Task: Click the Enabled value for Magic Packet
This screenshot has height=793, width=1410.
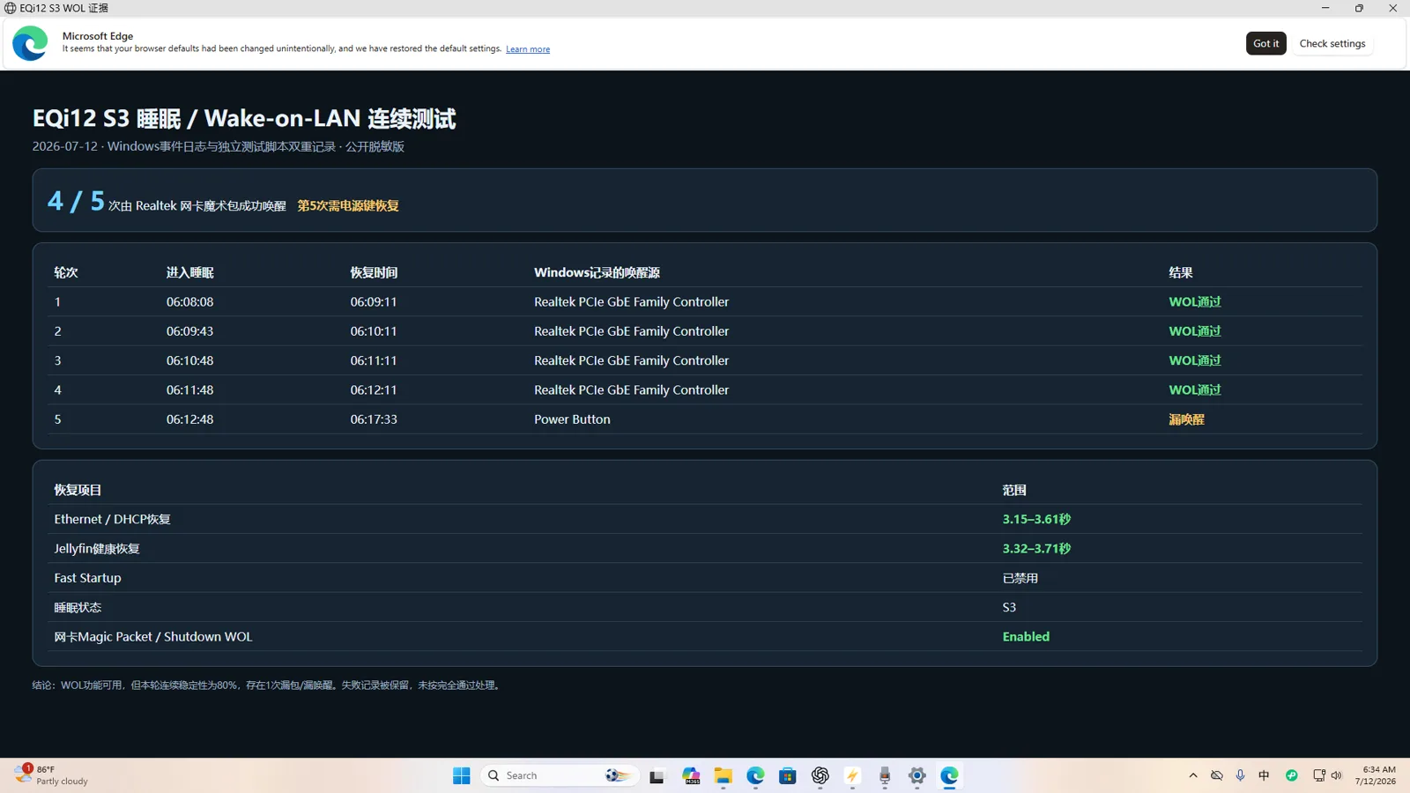Action: point(1026,636)
